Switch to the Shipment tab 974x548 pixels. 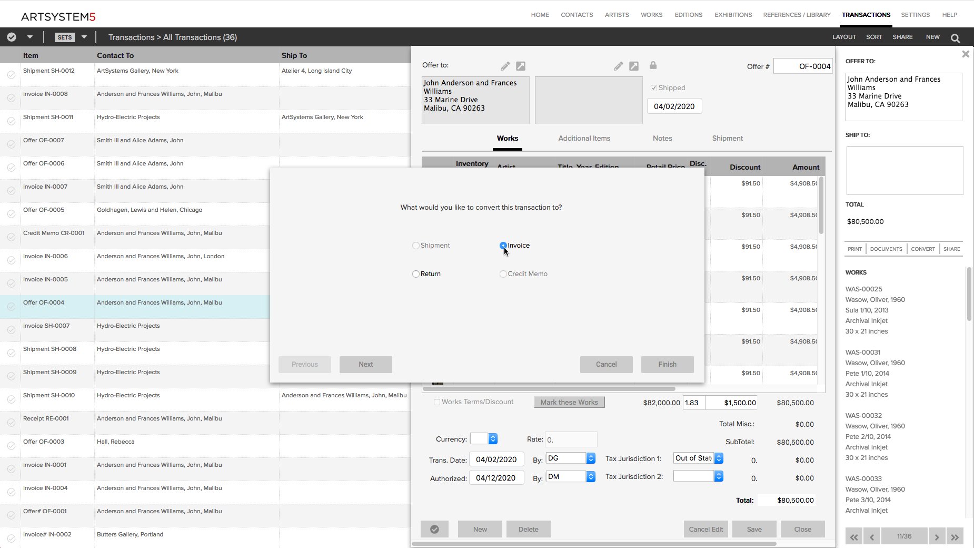728,138
